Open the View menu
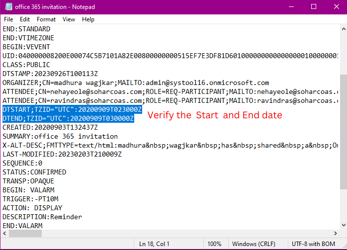Viewport: 347px width, 250px height. tap(69, 19)
